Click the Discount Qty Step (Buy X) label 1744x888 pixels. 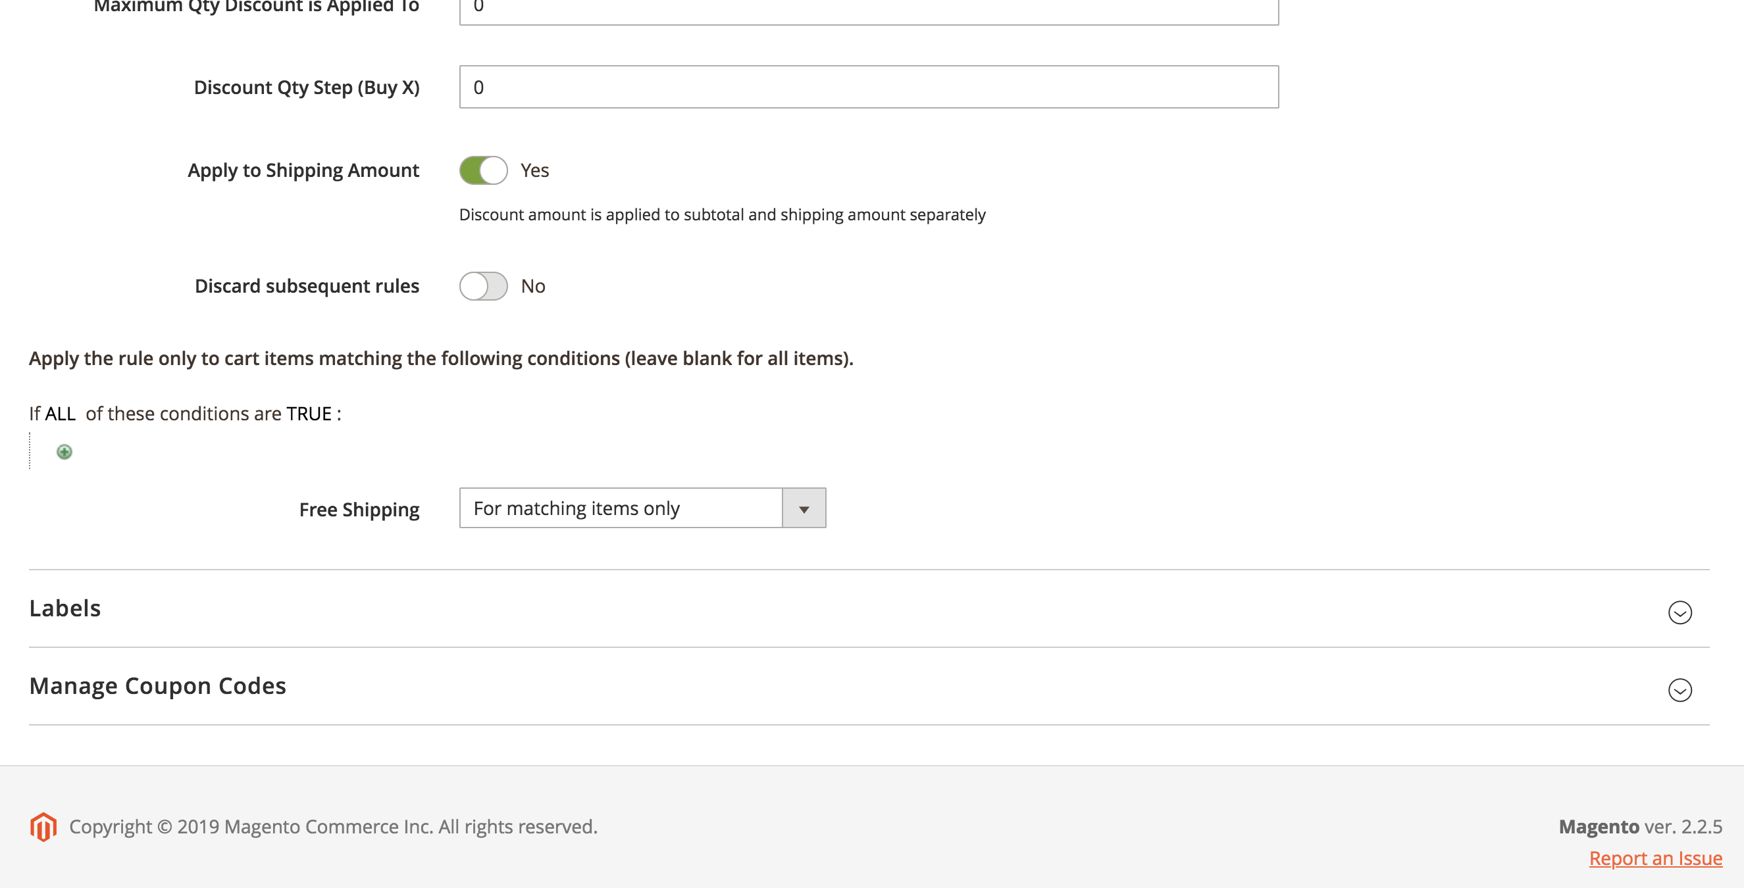(307, 87)
